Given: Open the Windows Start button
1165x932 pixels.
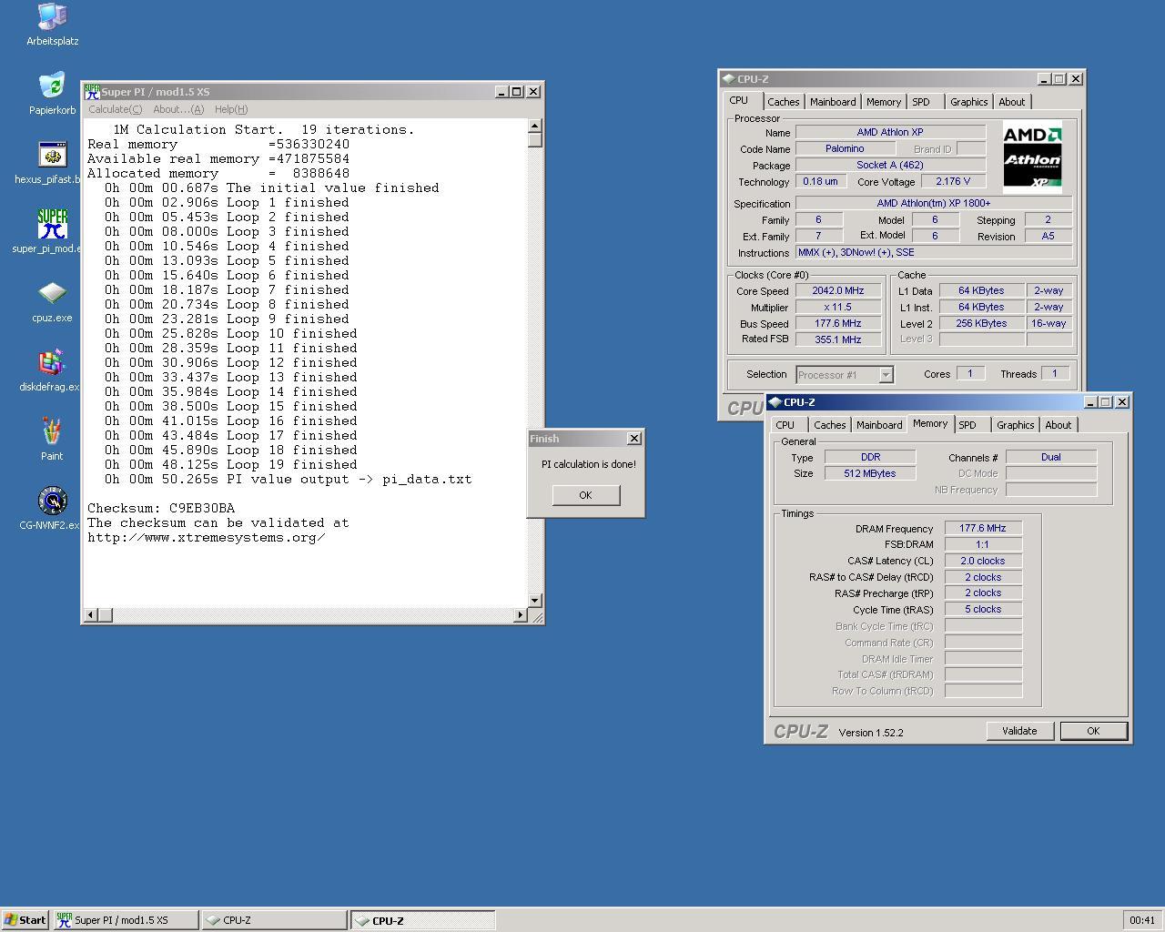Looking at the screenshot, I should pyautogui.click(x=25, y=920).
